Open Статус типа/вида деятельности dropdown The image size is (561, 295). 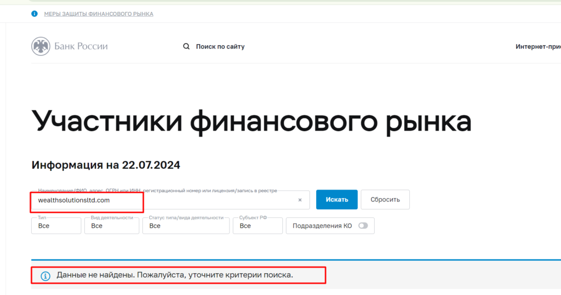(x=186, y=226)
